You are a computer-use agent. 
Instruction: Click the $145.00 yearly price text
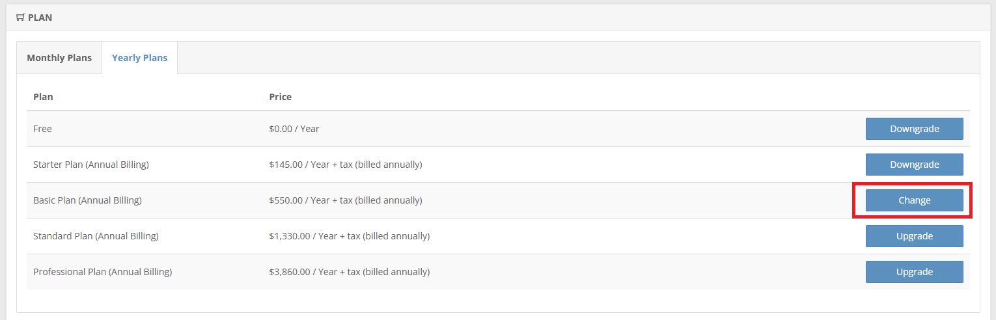pyautogui.click(x=346, y=165)
